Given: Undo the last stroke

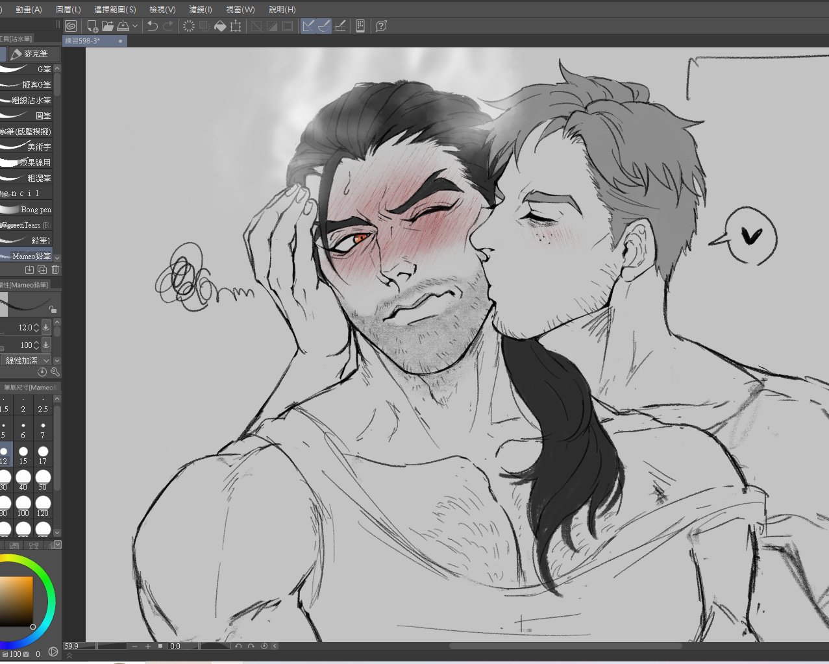Looking at the screenshot, I should pos(153,26).
